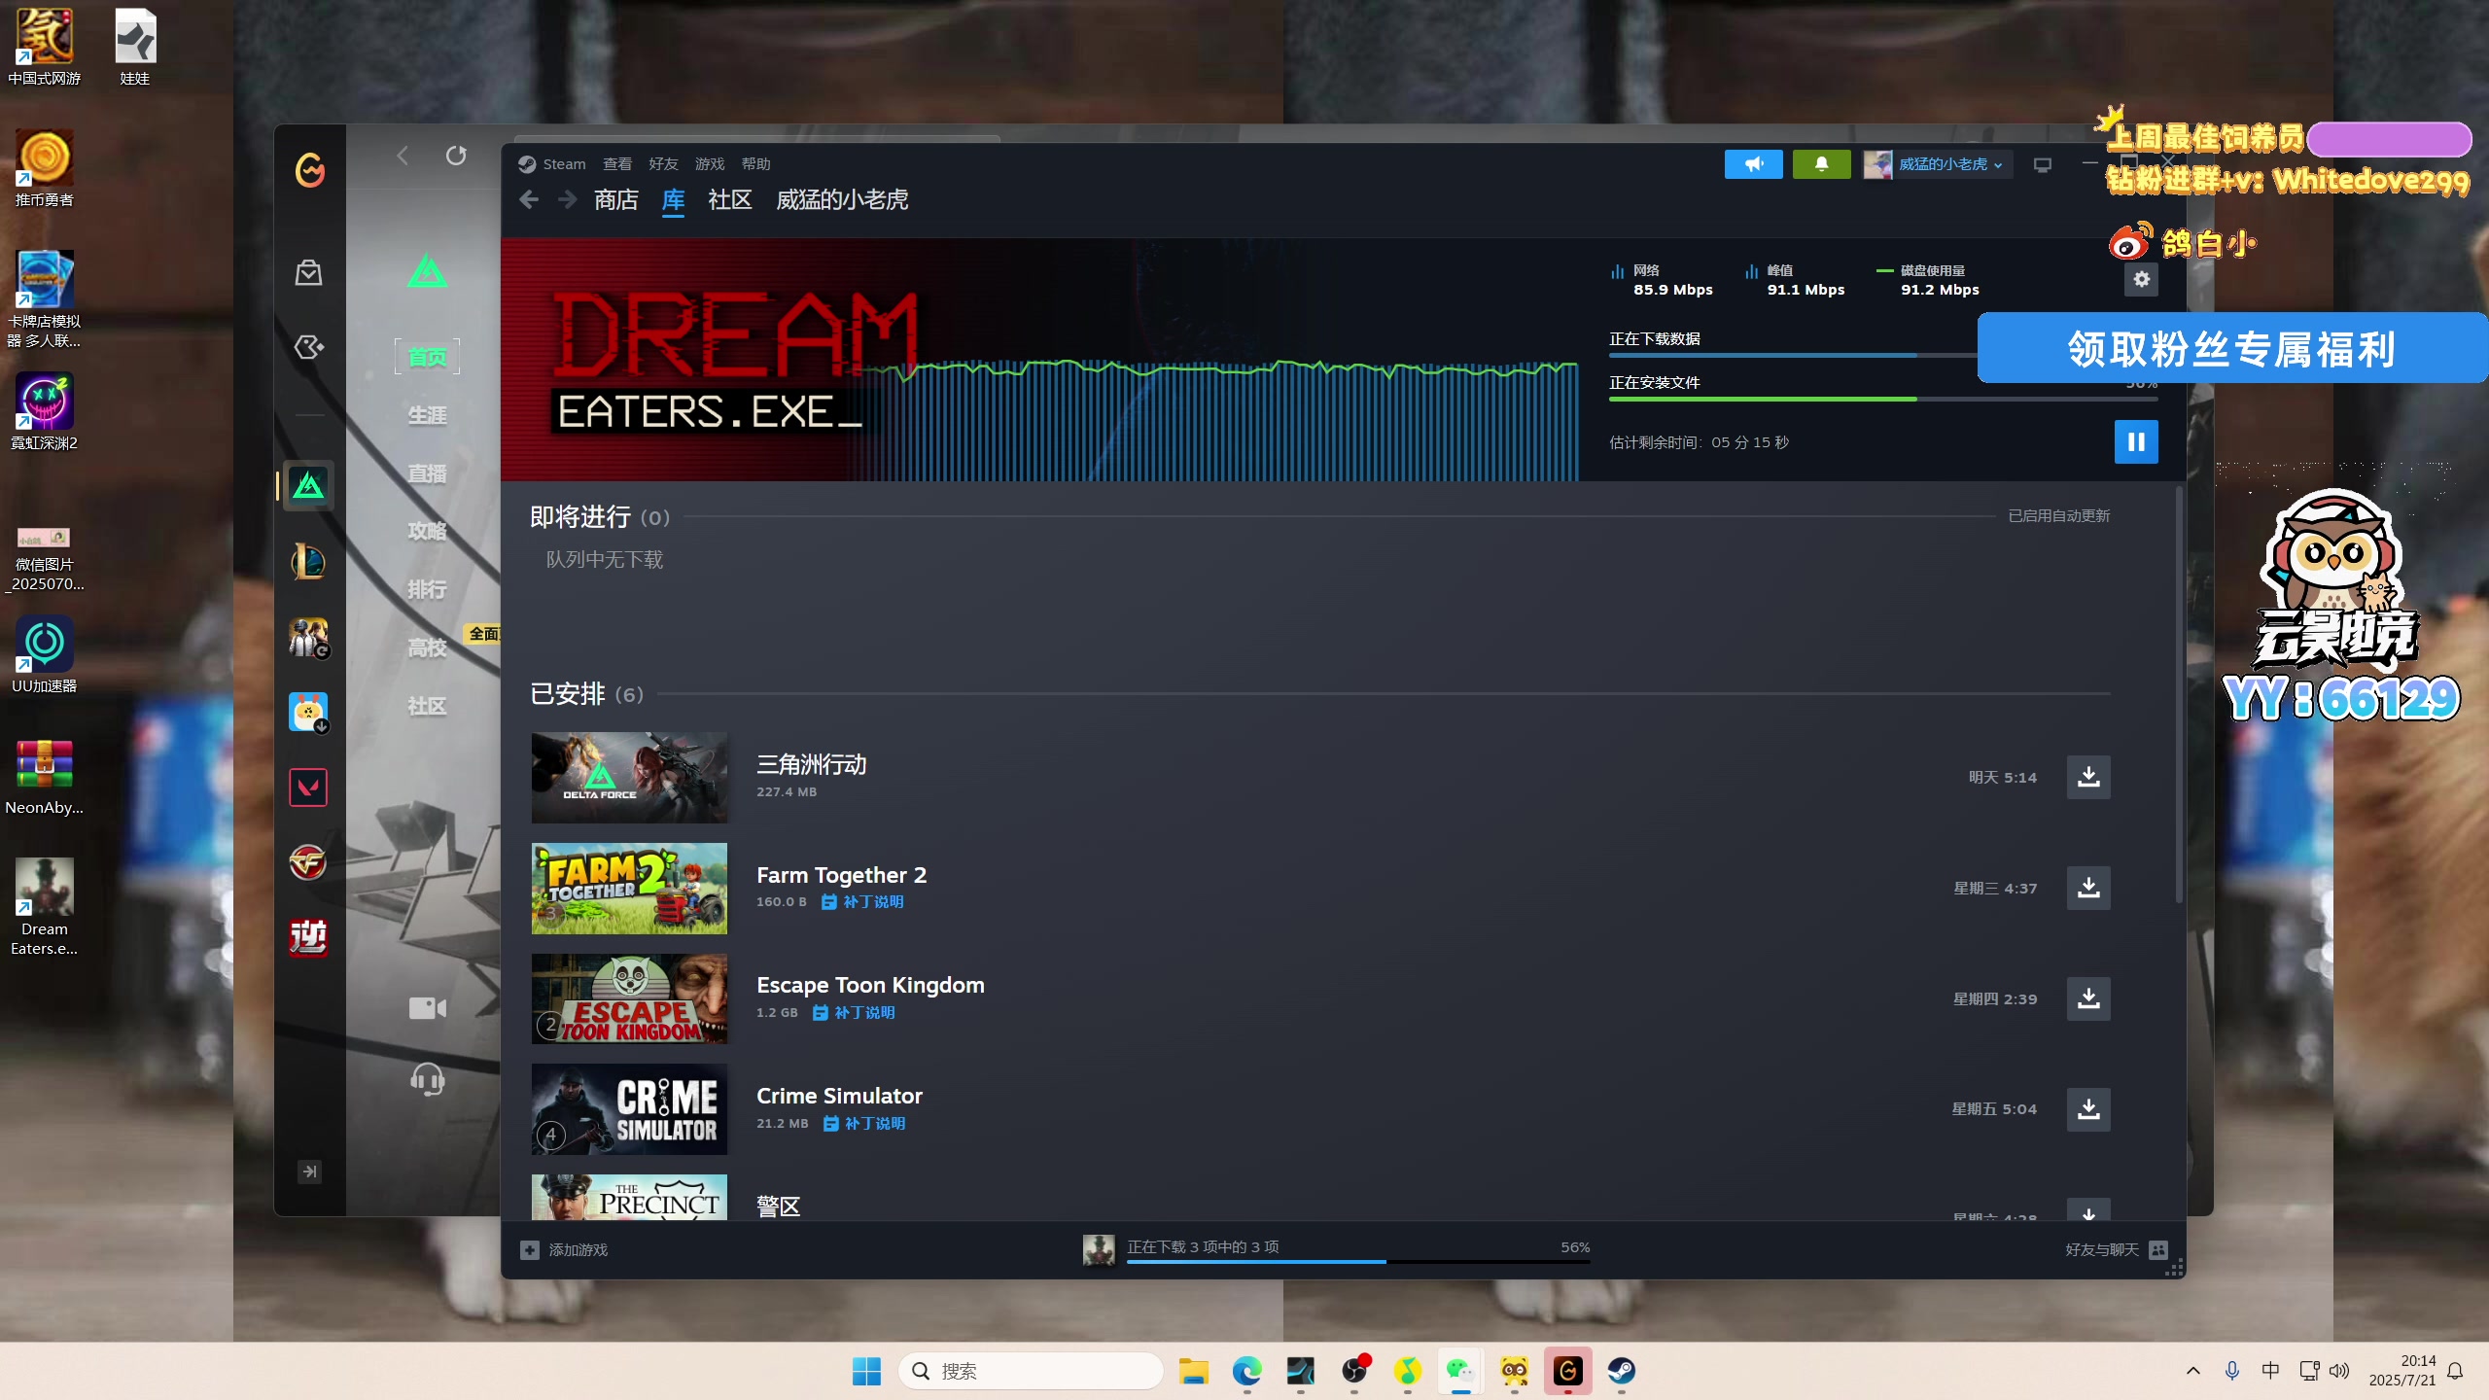Open the 社区 tab in Steam
Viewport: 2489px width, 1400px height.
point(730,199)
